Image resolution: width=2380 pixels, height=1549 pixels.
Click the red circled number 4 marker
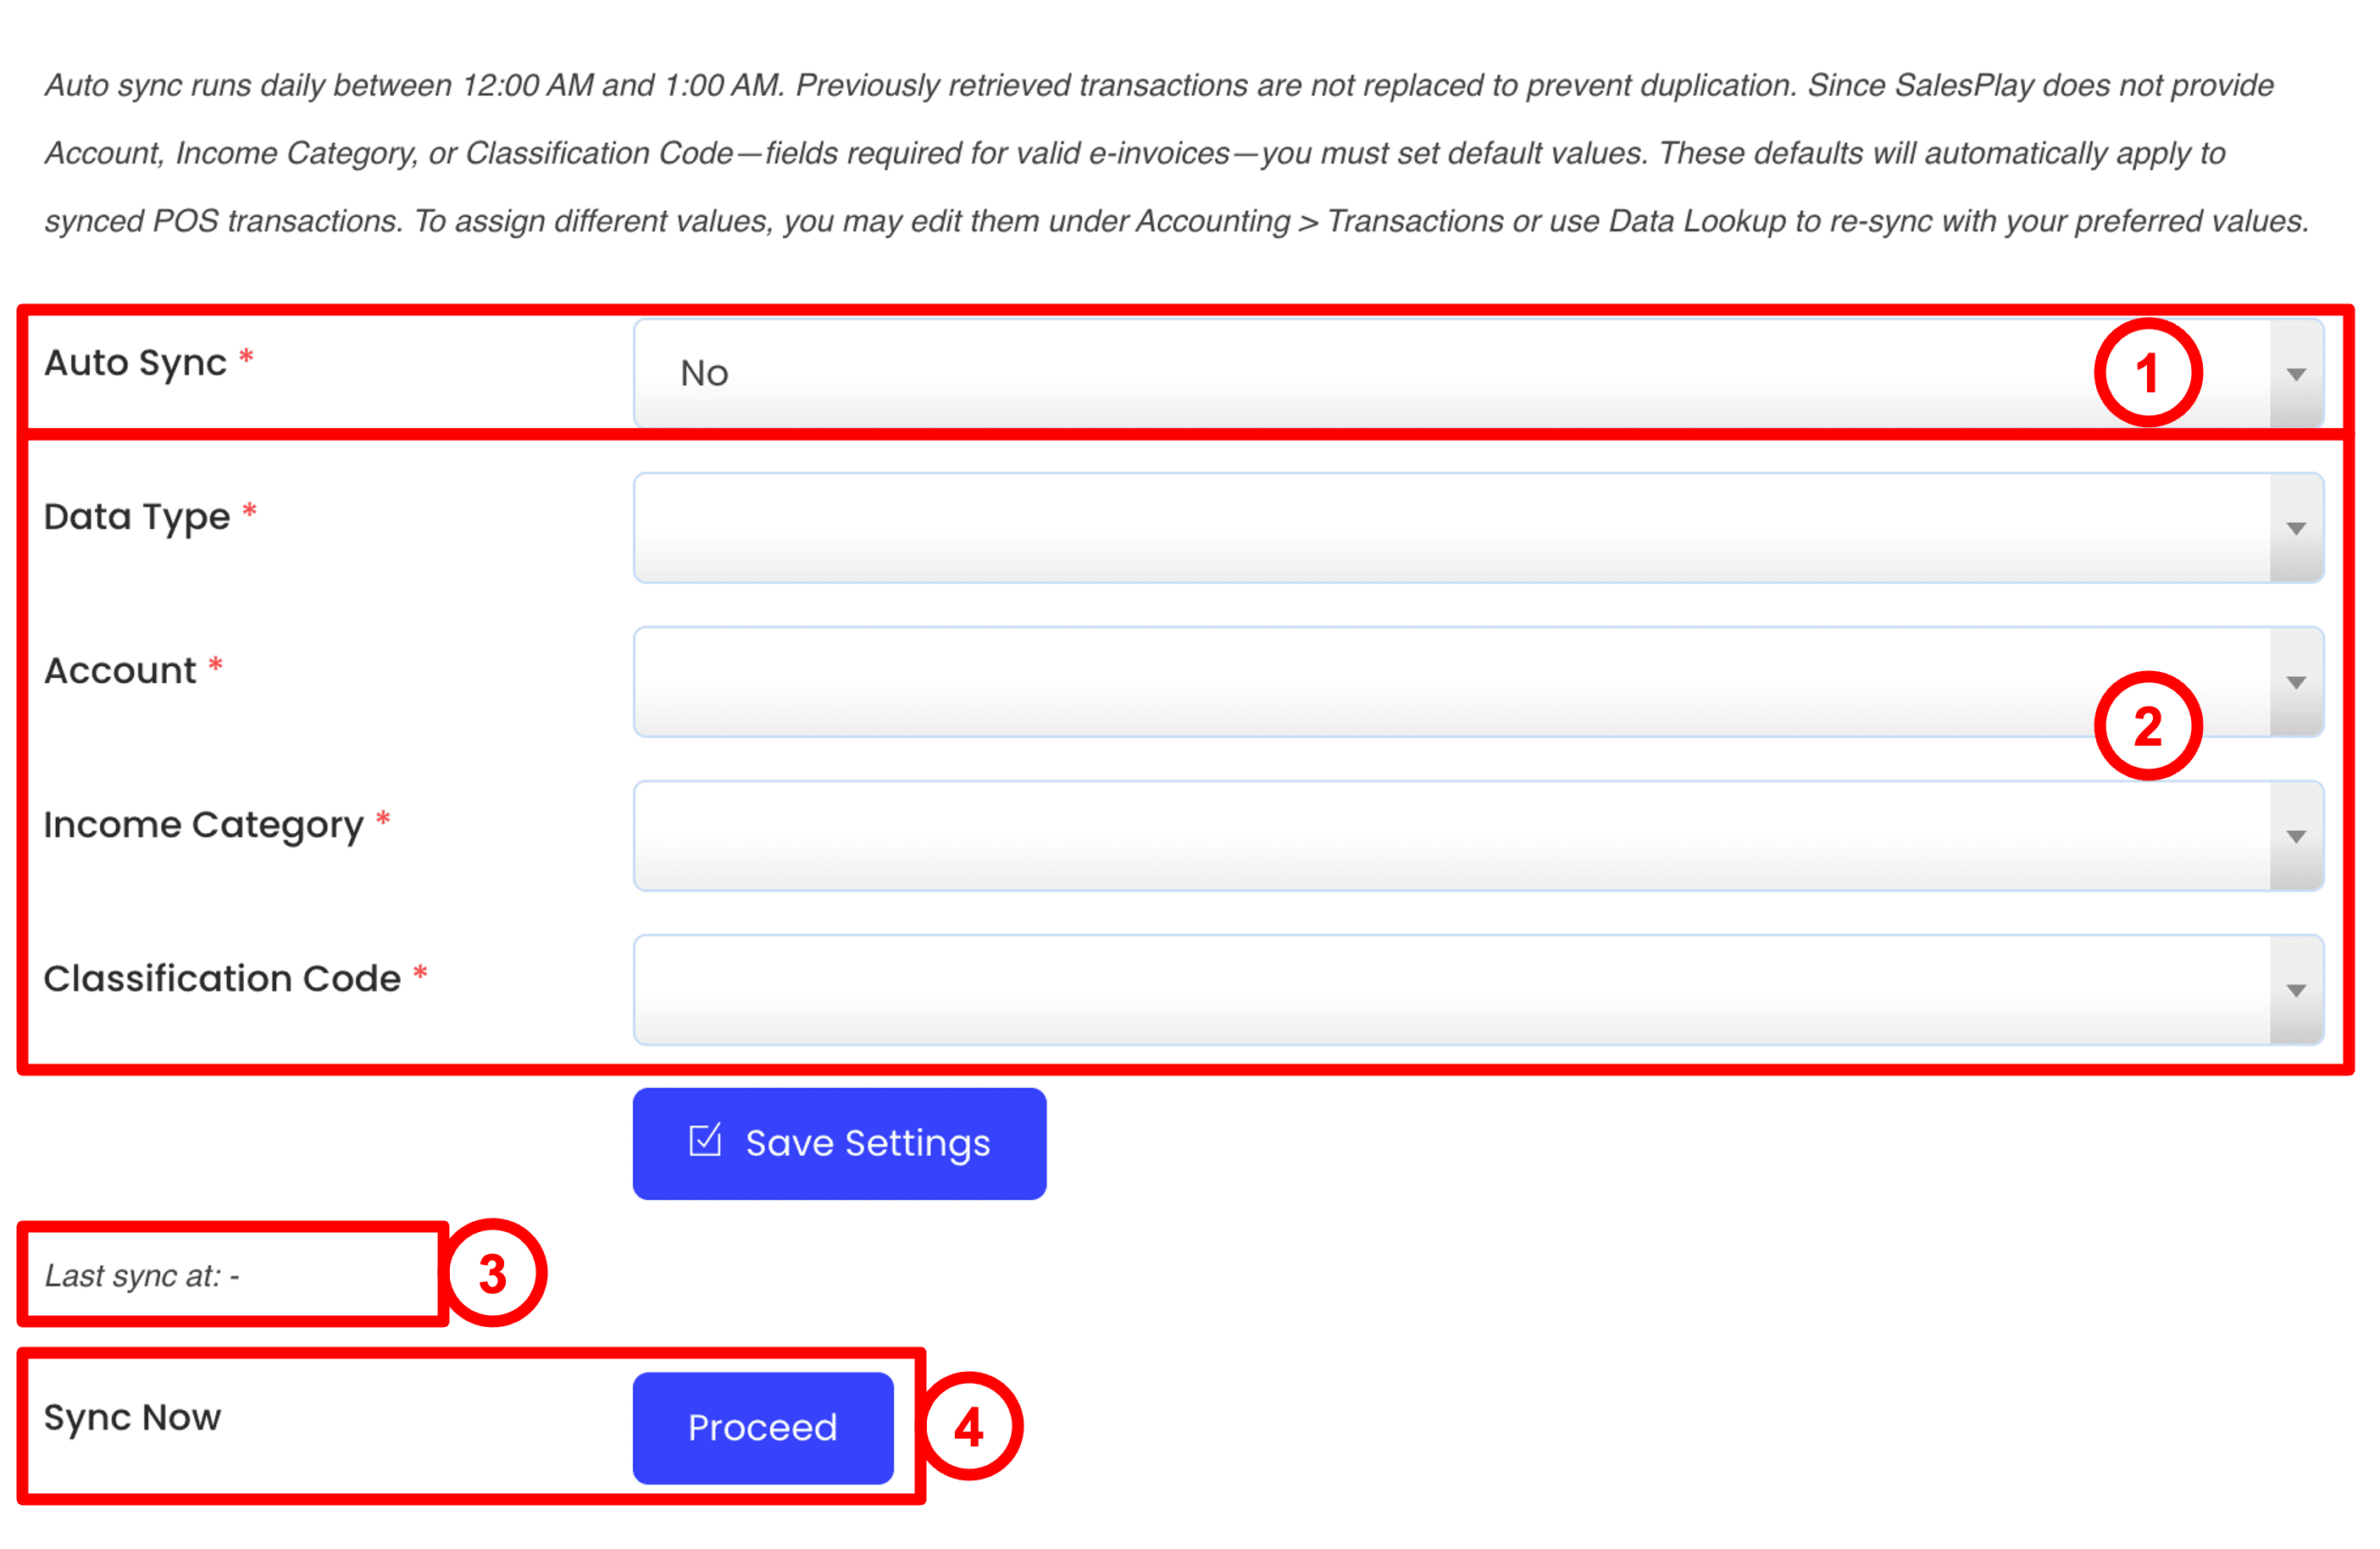pyautogui.click(x=969, y=1427)
